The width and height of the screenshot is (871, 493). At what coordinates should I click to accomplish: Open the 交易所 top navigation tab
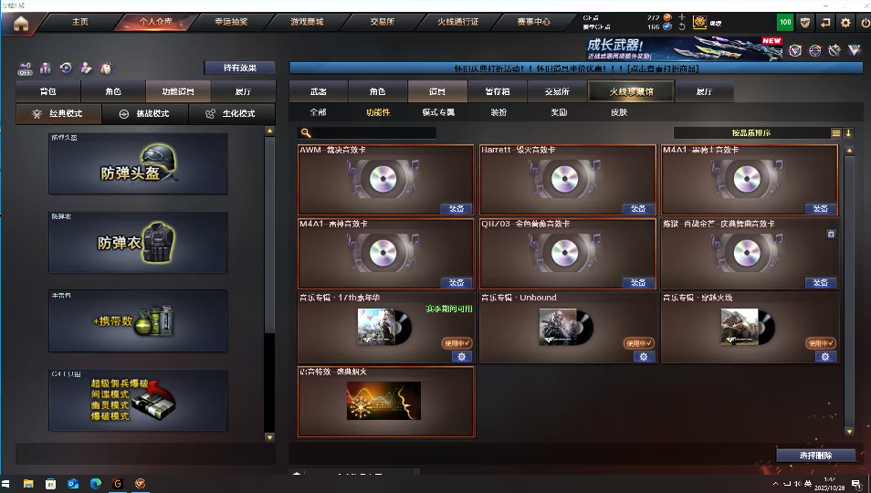coord(383,22)
